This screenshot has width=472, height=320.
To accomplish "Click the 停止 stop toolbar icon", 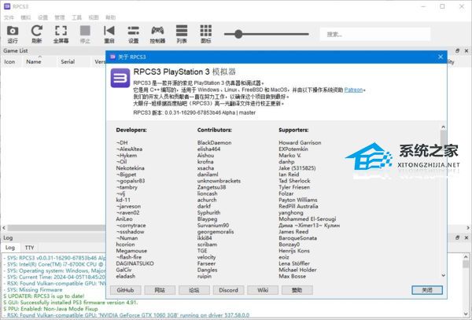I will (85, 34).
